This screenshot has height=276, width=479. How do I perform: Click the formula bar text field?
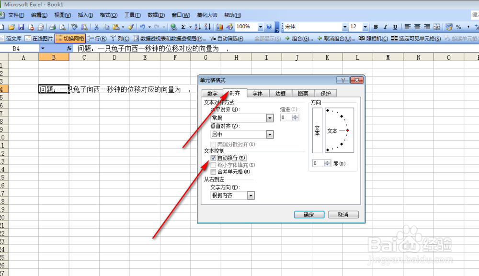click(275, 48)
